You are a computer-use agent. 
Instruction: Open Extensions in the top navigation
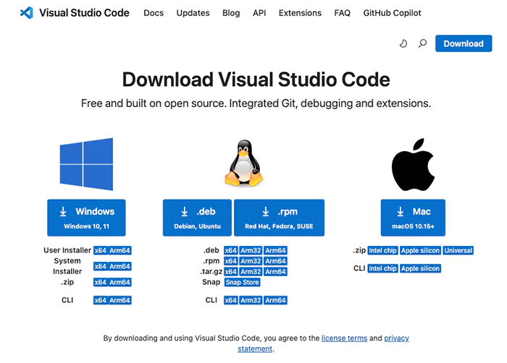[300, 13]
